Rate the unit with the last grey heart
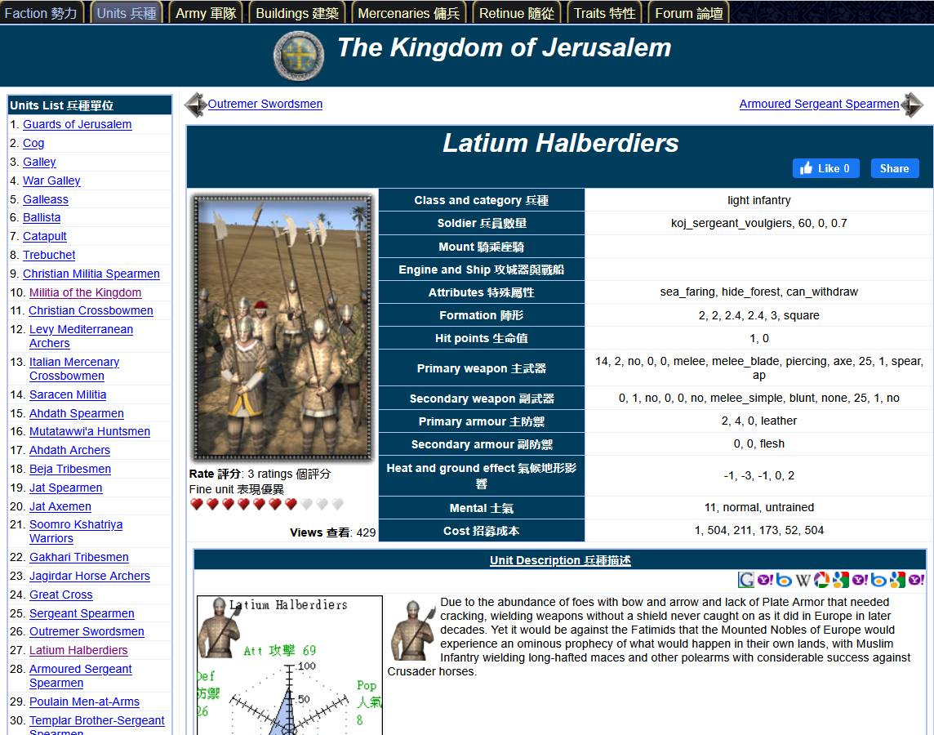Image resolution: width=934 pixels, height=735 pixels. coord(338,505)
